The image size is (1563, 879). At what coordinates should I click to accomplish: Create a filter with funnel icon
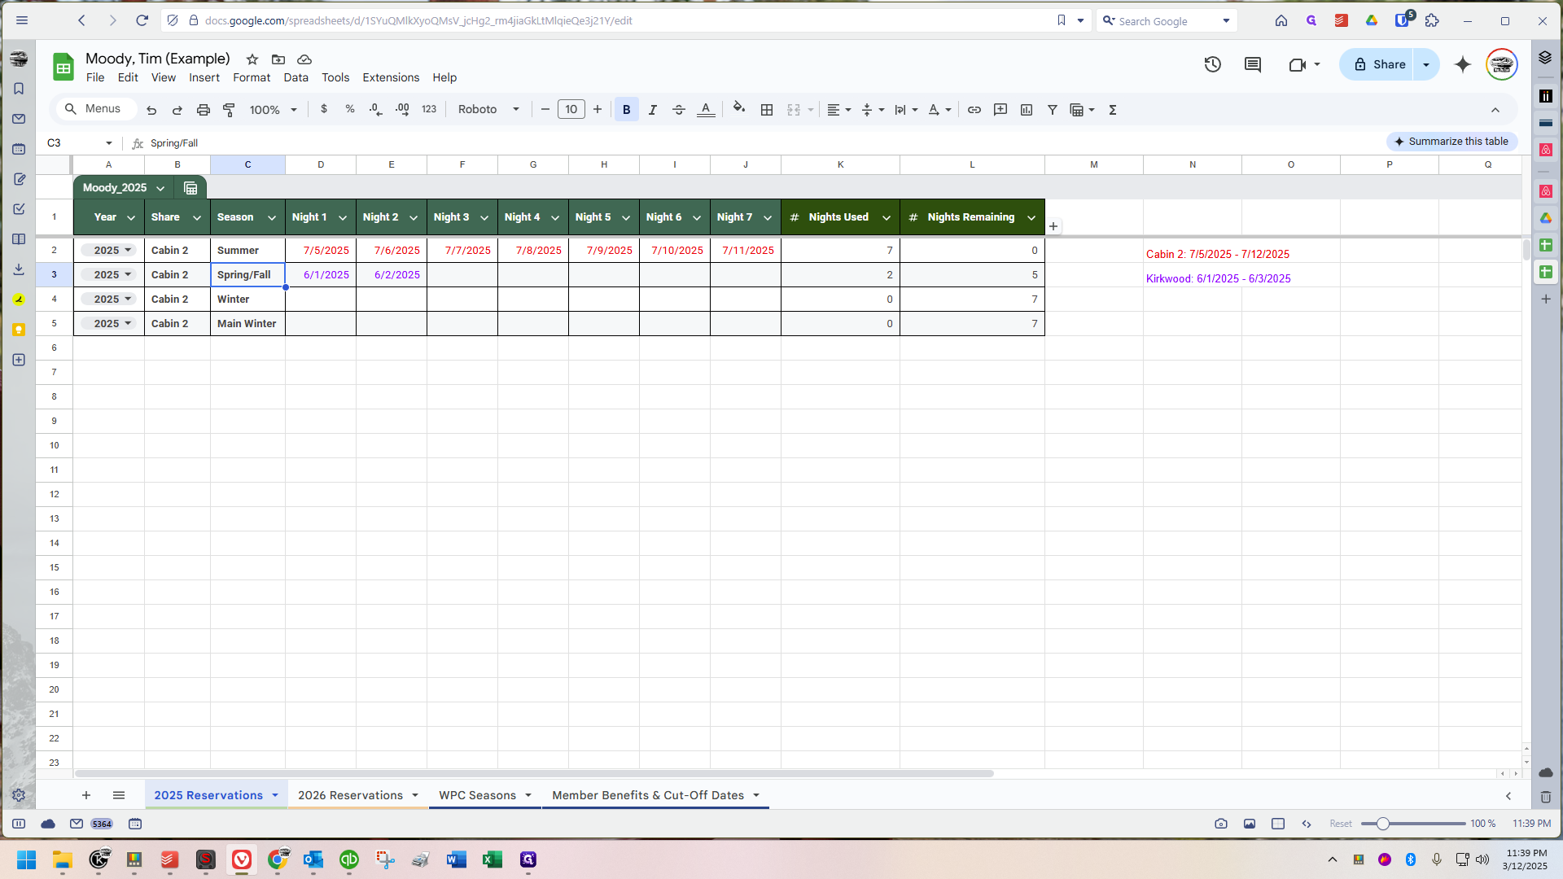pyautogui.click(x=1053, y=110)
